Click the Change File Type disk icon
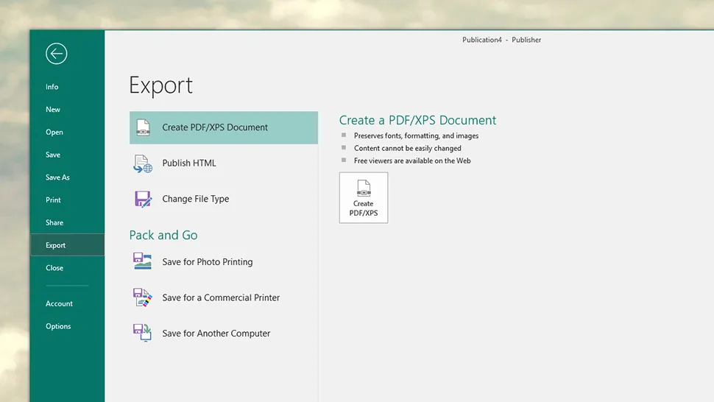 click(143, 199)
